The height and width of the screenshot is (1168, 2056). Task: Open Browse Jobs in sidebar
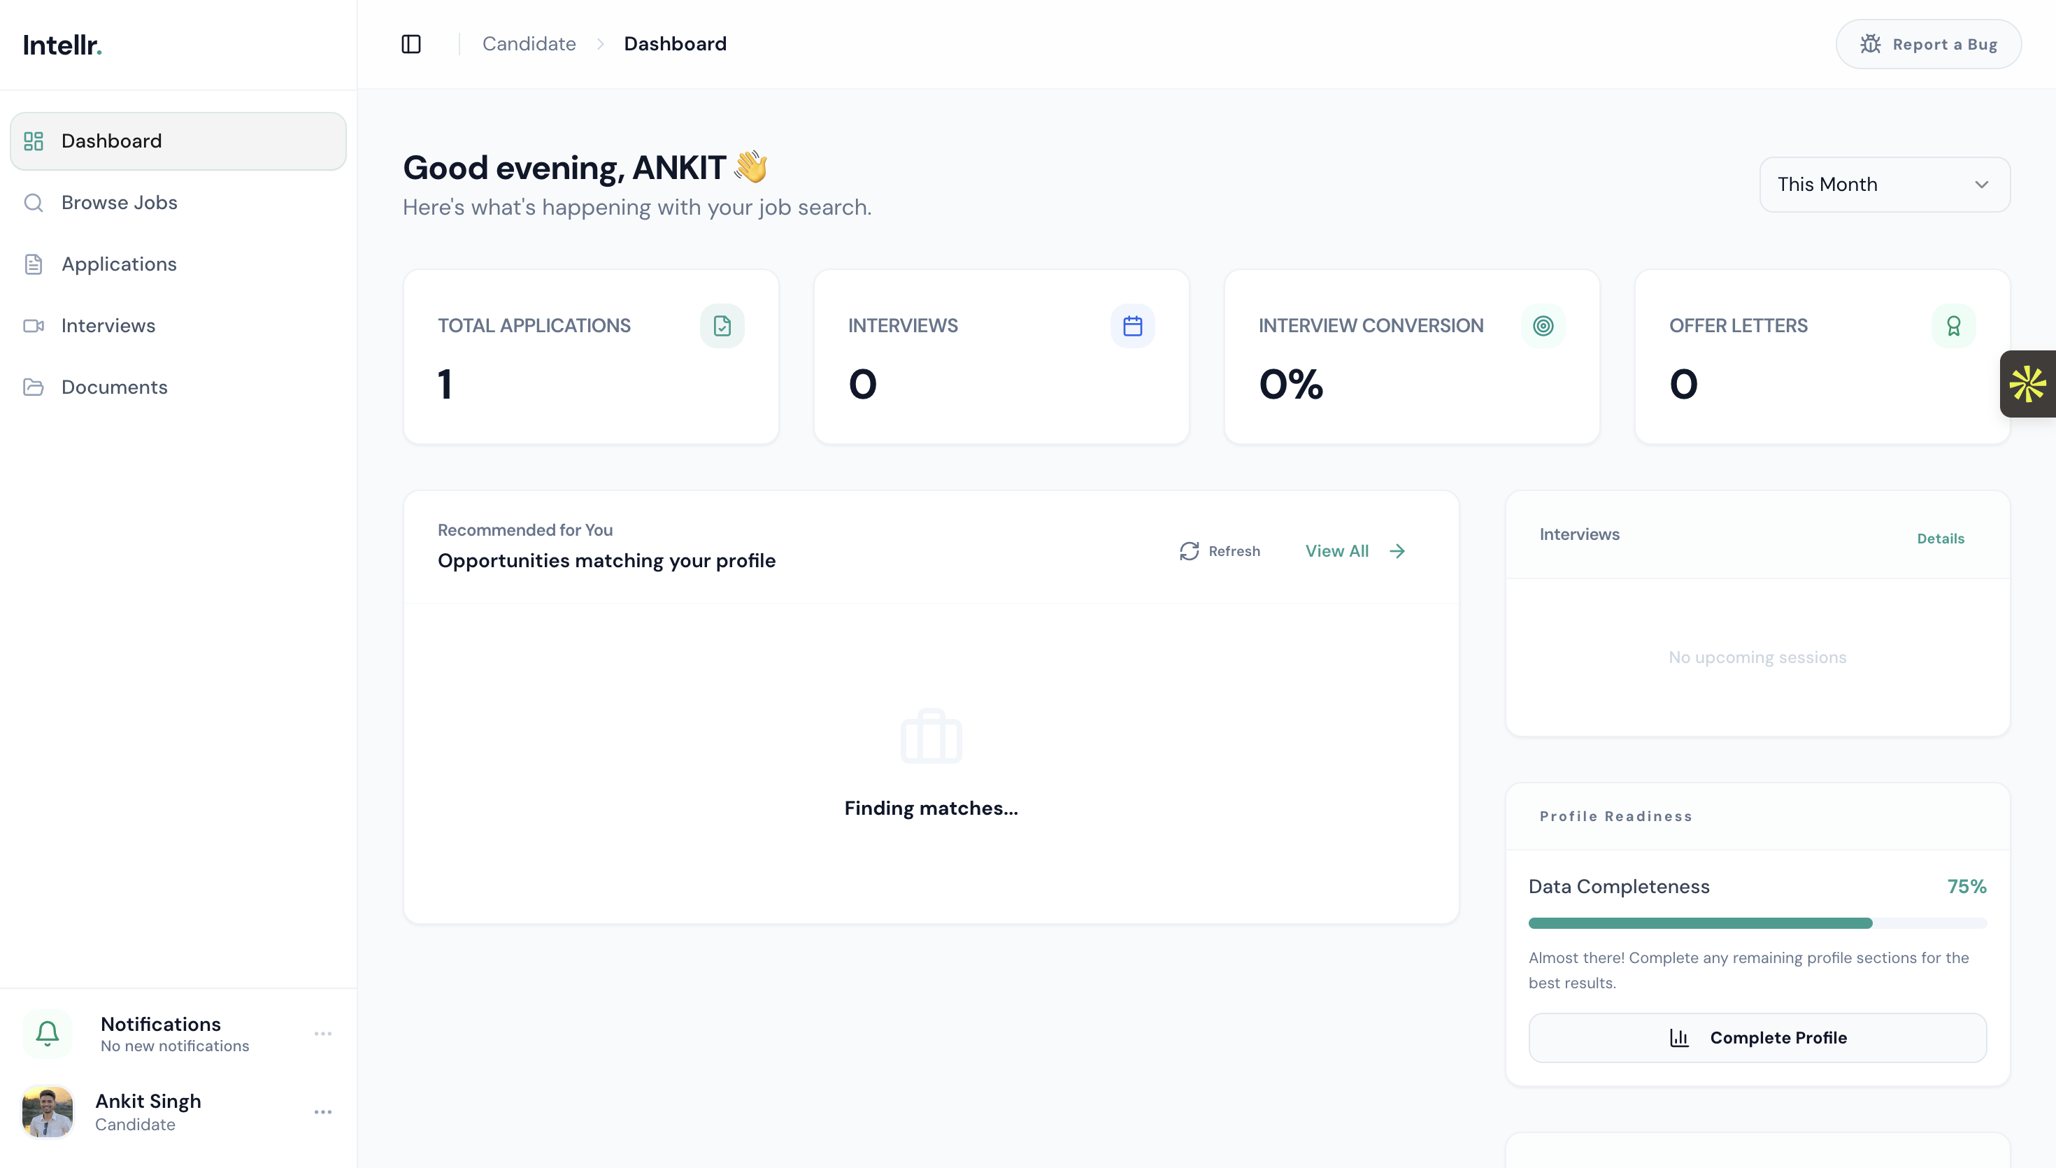tap(119, 203)
